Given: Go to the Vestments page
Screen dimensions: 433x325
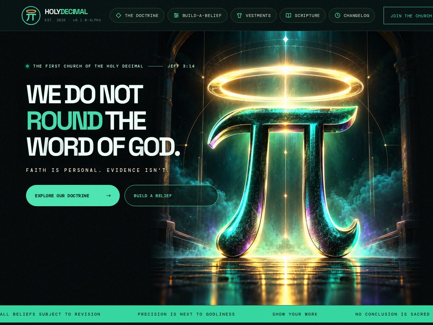Looking at the screenshot, I should click(254, 16).
